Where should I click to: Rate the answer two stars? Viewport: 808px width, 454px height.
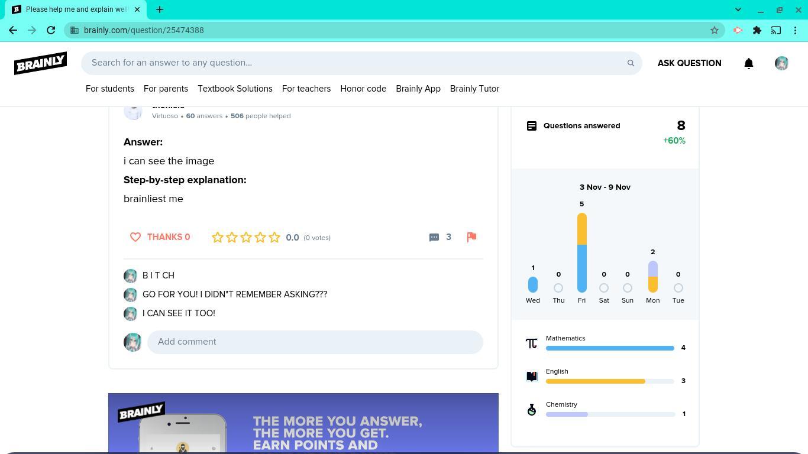232,237
